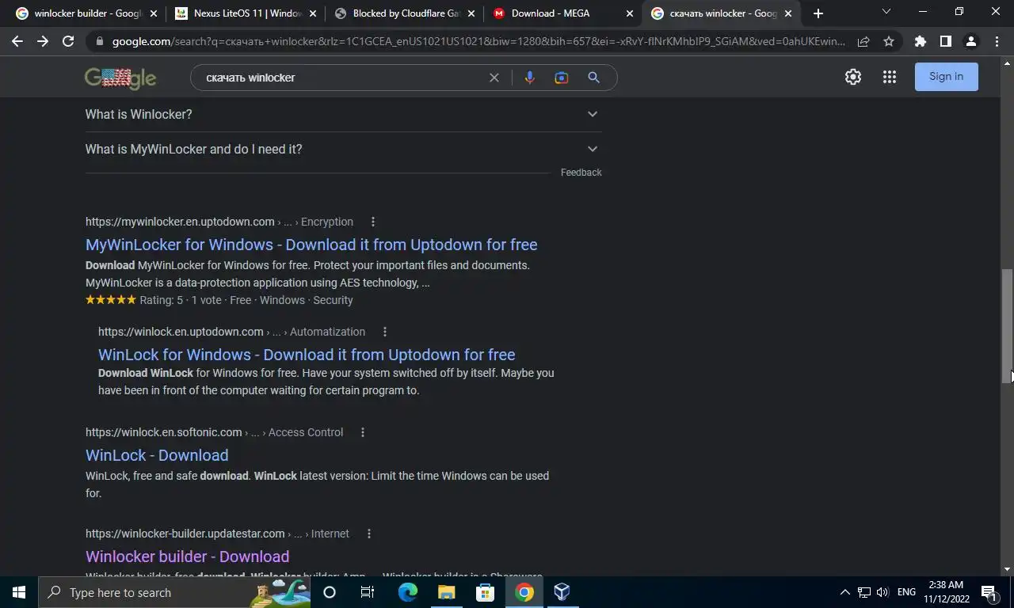
Task: Open VirtualBox cube icon on taskbar
Action: [x=562, y=592]
